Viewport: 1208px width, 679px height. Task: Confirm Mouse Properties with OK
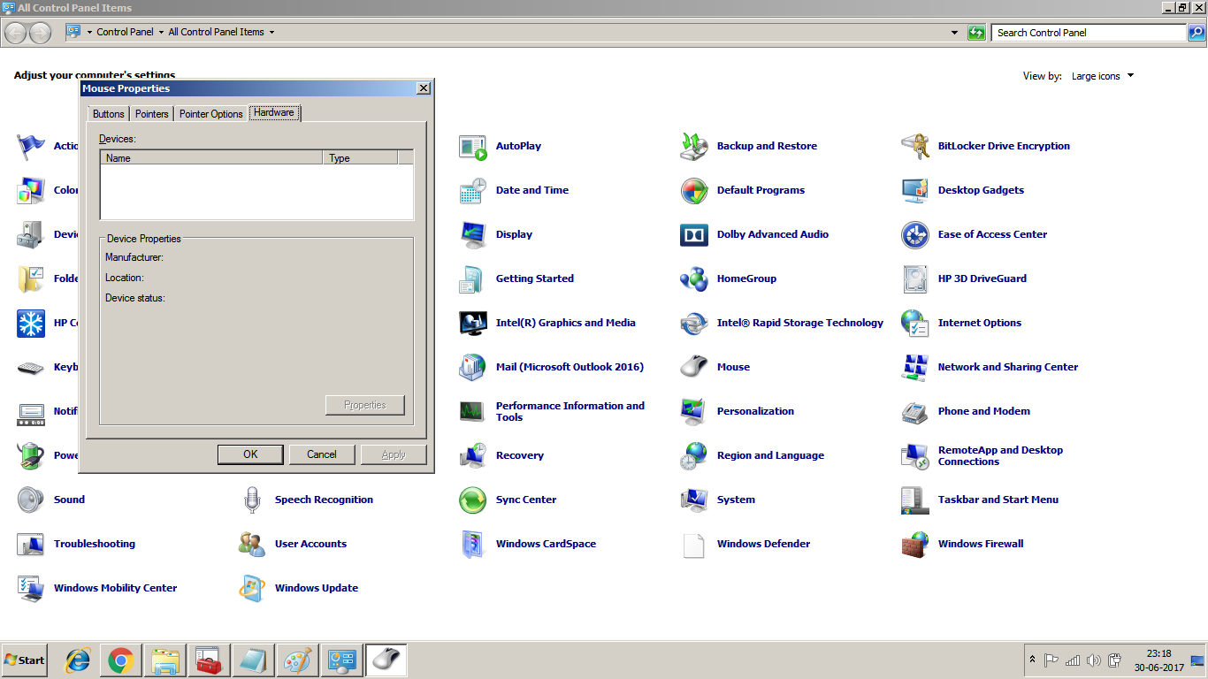point(250,454)
